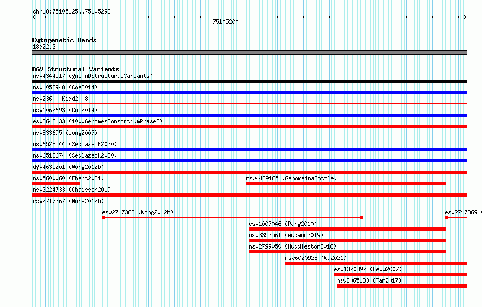Click the nsv4344517 gnomAD black variant bar
Screen dimensions: 482x307
pos(249,81)
